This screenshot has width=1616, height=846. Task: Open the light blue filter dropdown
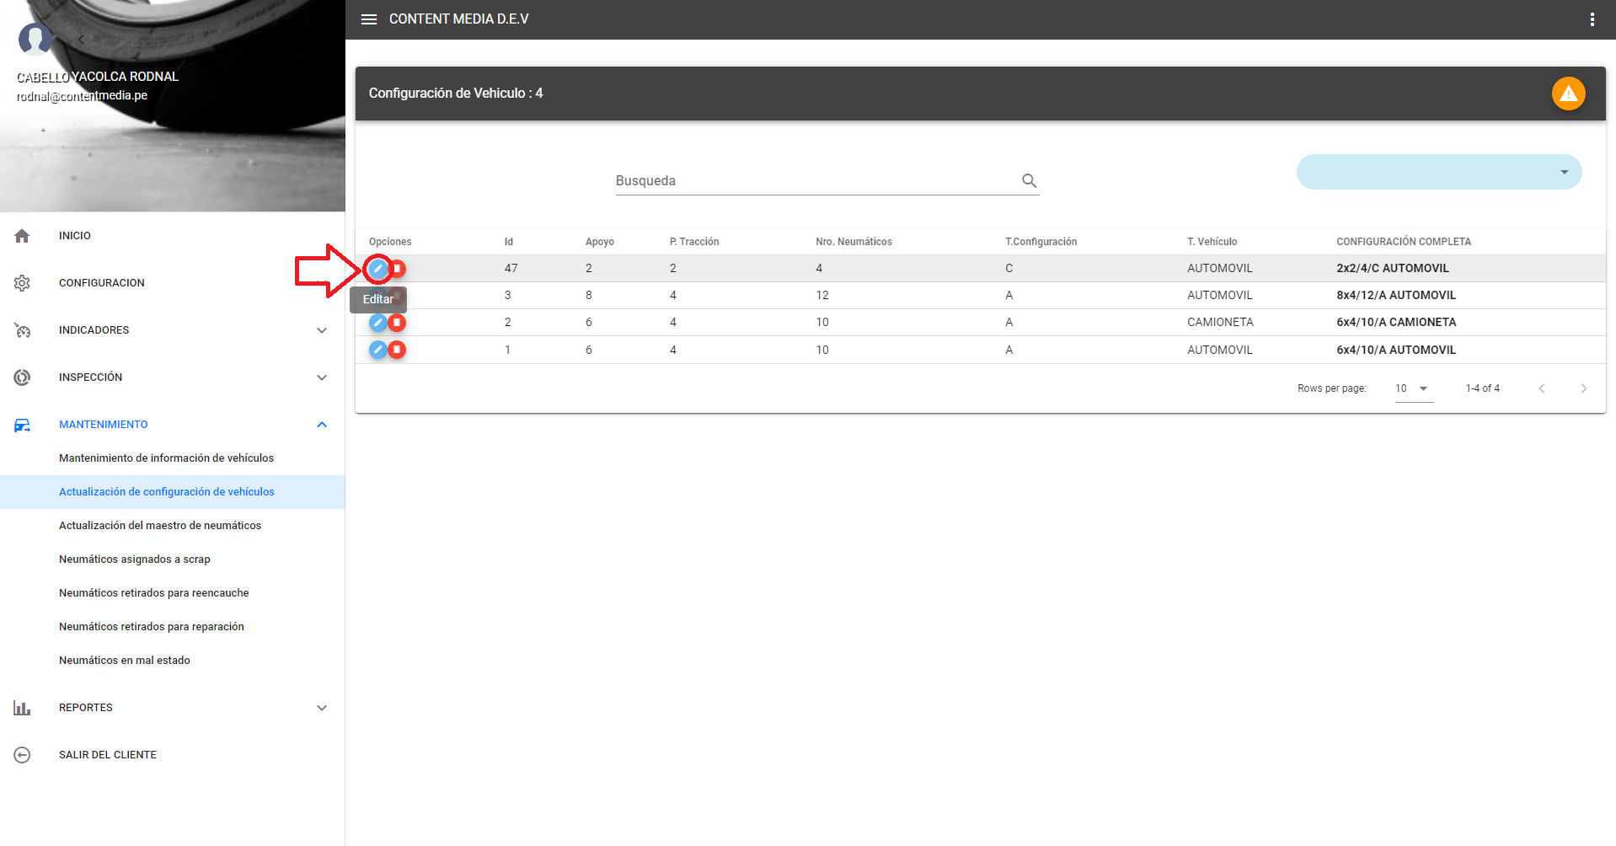1438,172
